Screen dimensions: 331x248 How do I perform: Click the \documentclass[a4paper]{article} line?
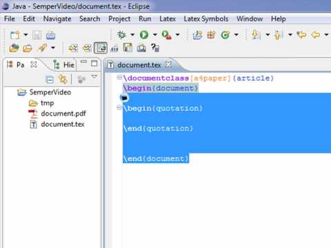pyautogui.click(x=199, y=79)
